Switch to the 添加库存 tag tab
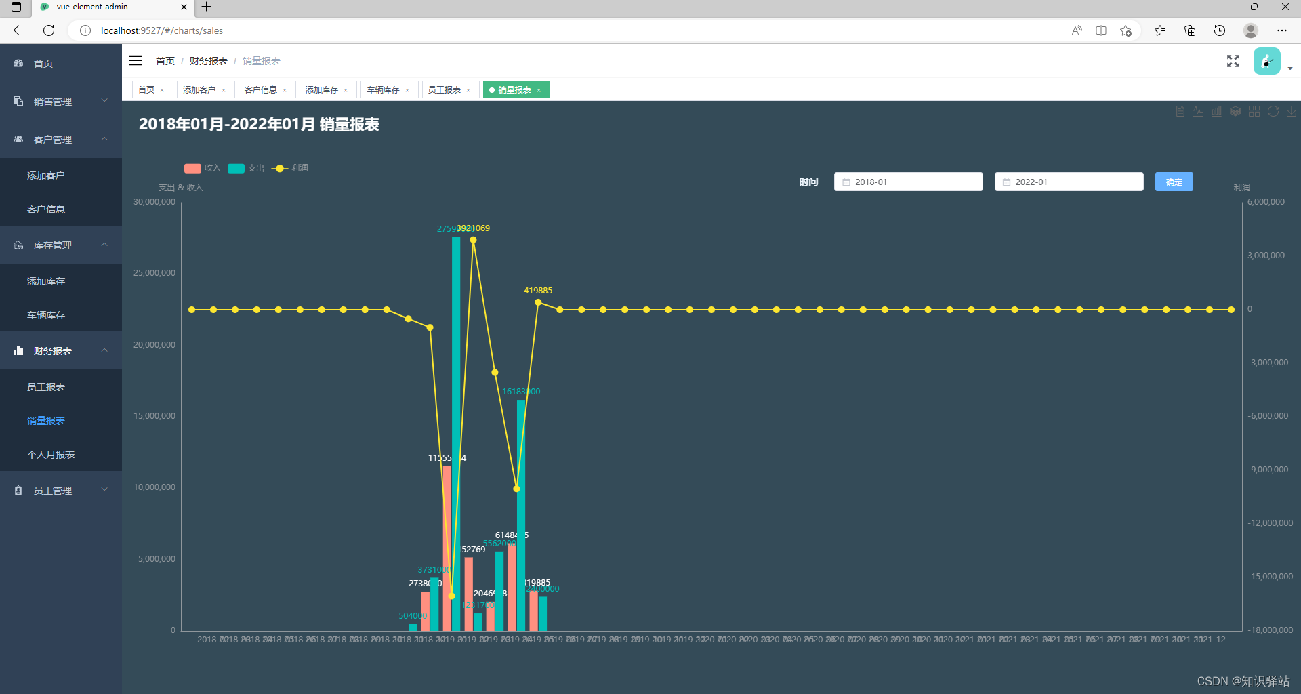 pos(322,89)
